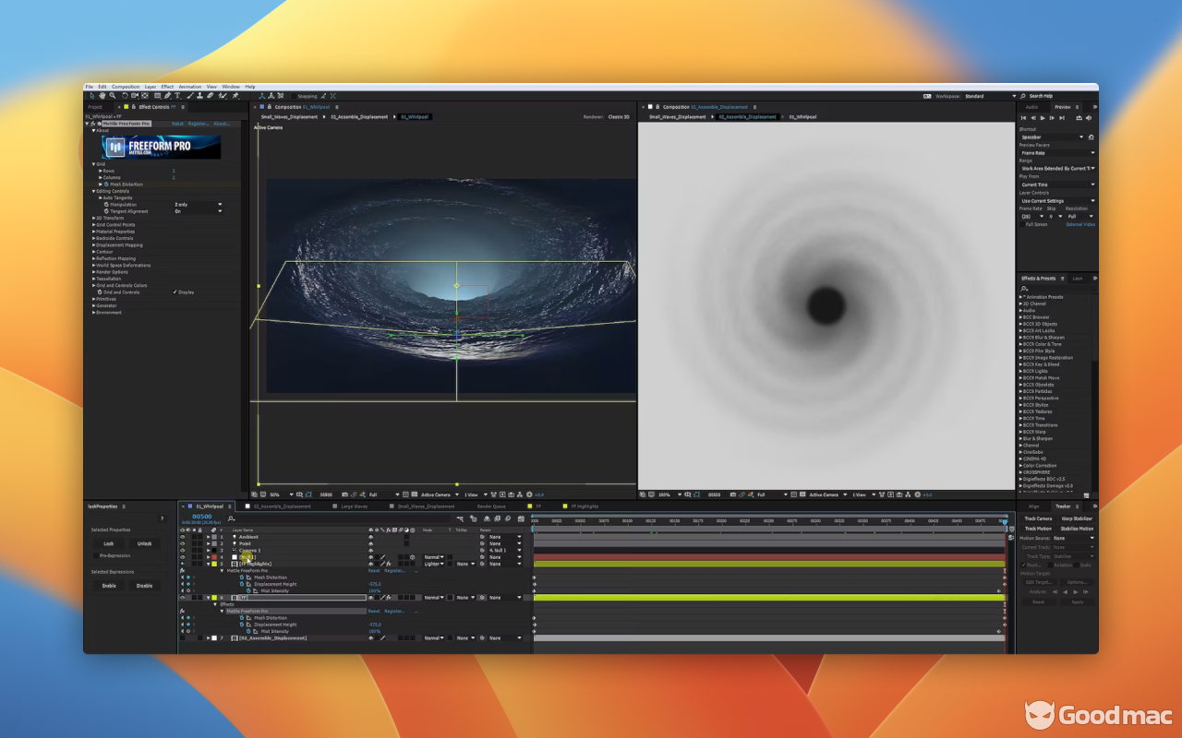Toggle the Pre-Expression checkbox

95,556
